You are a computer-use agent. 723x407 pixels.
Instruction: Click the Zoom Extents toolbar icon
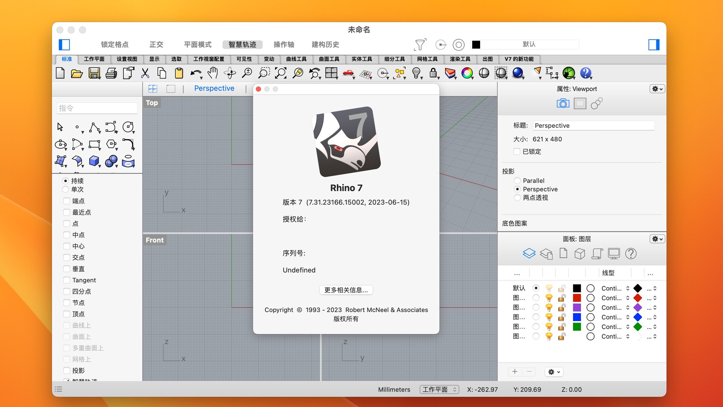281,73
